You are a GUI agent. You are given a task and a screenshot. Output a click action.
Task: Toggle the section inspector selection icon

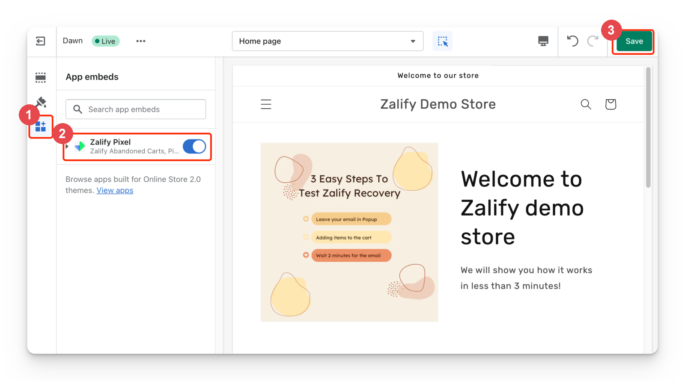point(442,41)
